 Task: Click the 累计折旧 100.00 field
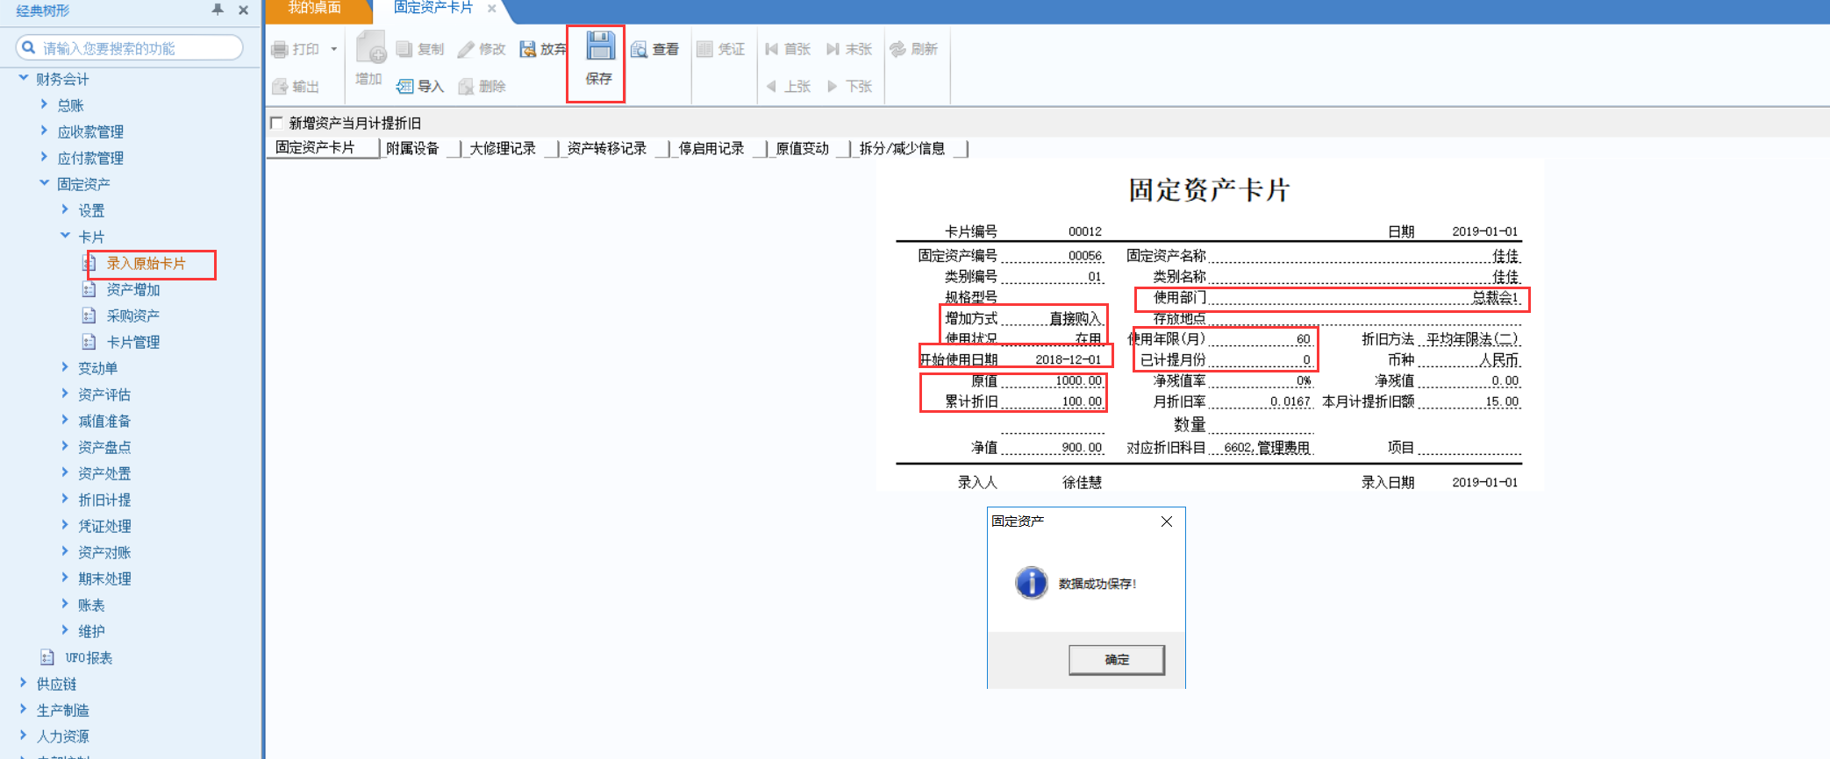coord(1053,401)
